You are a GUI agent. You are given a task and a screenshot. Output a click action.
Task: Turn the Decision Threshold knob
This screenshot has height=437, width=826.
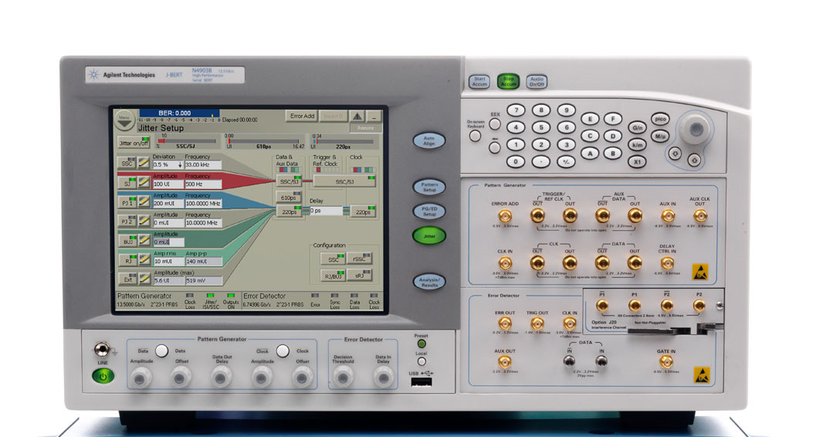(x=344, y=378)
